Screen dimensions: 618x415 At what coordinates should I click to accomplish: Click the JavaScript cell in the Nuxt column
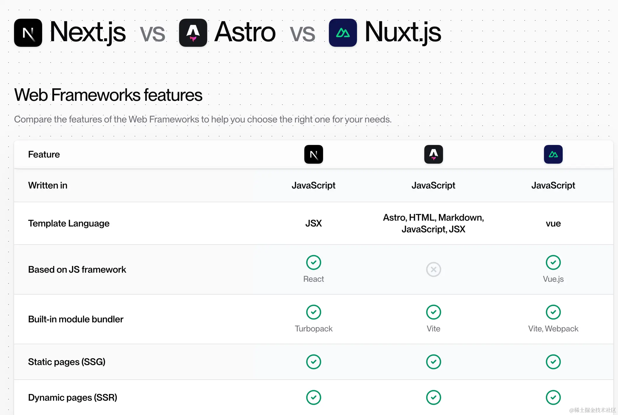(x=553, y=185)
